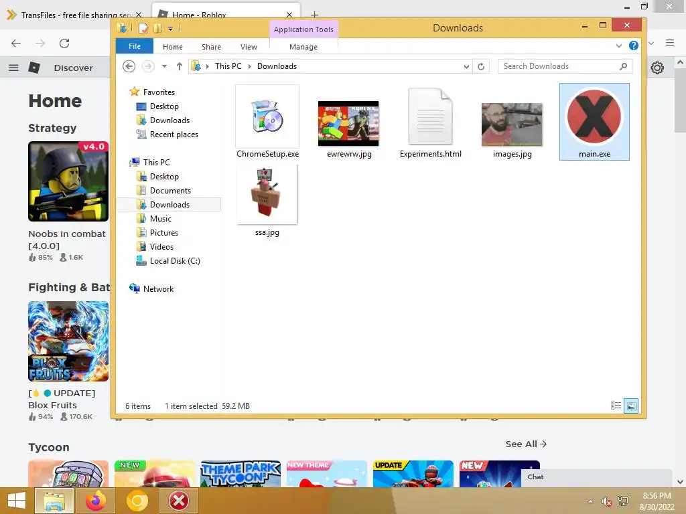This screenshot has height=514, width=686.
Task: Open Local Disk (C:) drive
Action: click(x=168, y=261)
